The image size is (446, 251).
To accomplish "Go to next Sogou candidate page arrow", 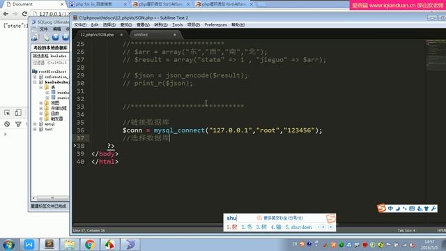I will pos(323,227).
